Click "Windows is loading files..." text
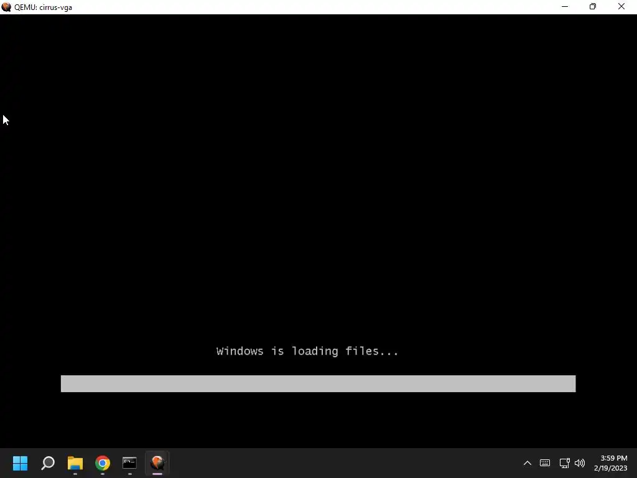Image resolution: width=637 pixels, height=478 pixels. pyautogui.click(x=307, y=351)
